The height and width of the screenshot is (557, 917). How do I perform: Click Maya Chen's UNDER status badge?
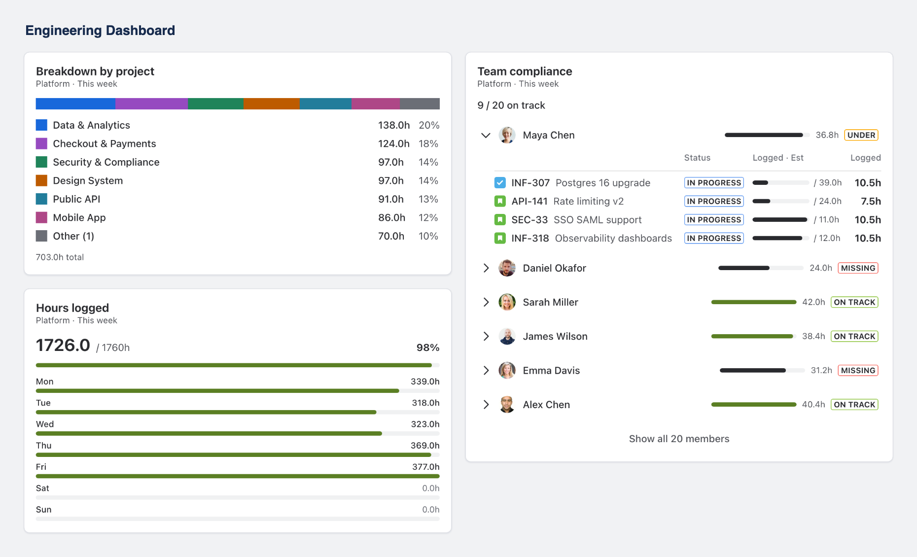point(861,135)
